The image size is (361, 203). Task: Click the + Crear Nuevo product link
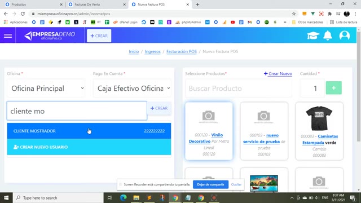[x=278, y=74]
